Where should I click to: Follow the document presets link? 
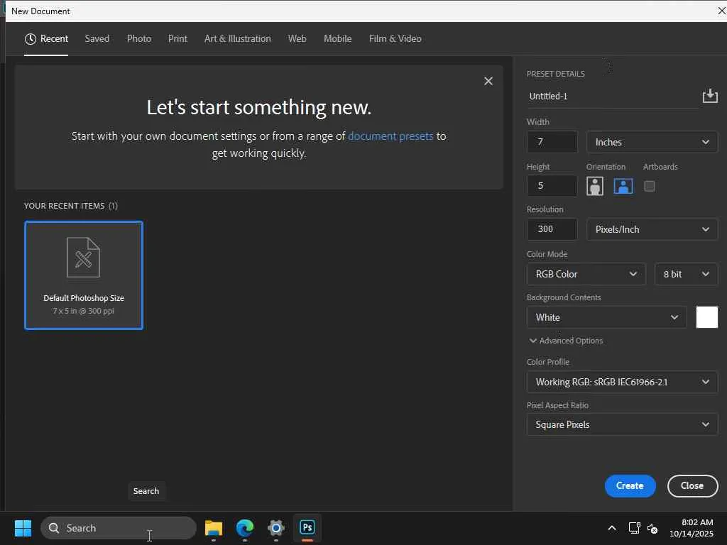coord(390,136)
